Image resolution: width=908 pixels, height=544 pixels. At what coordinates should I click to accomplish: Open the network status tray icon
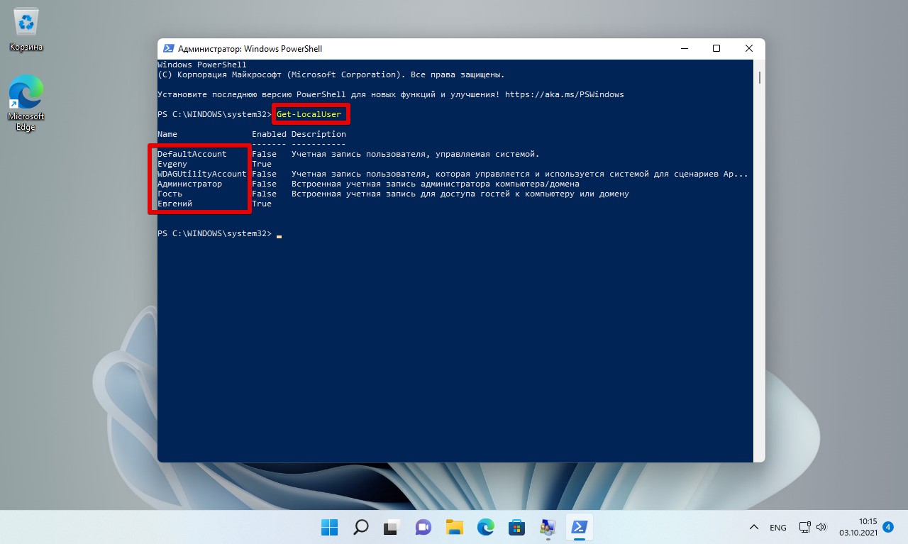804,527
